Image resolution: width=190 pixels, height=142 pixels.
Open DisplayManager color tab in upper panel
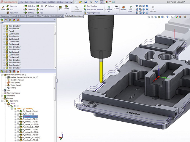[14, 20]
